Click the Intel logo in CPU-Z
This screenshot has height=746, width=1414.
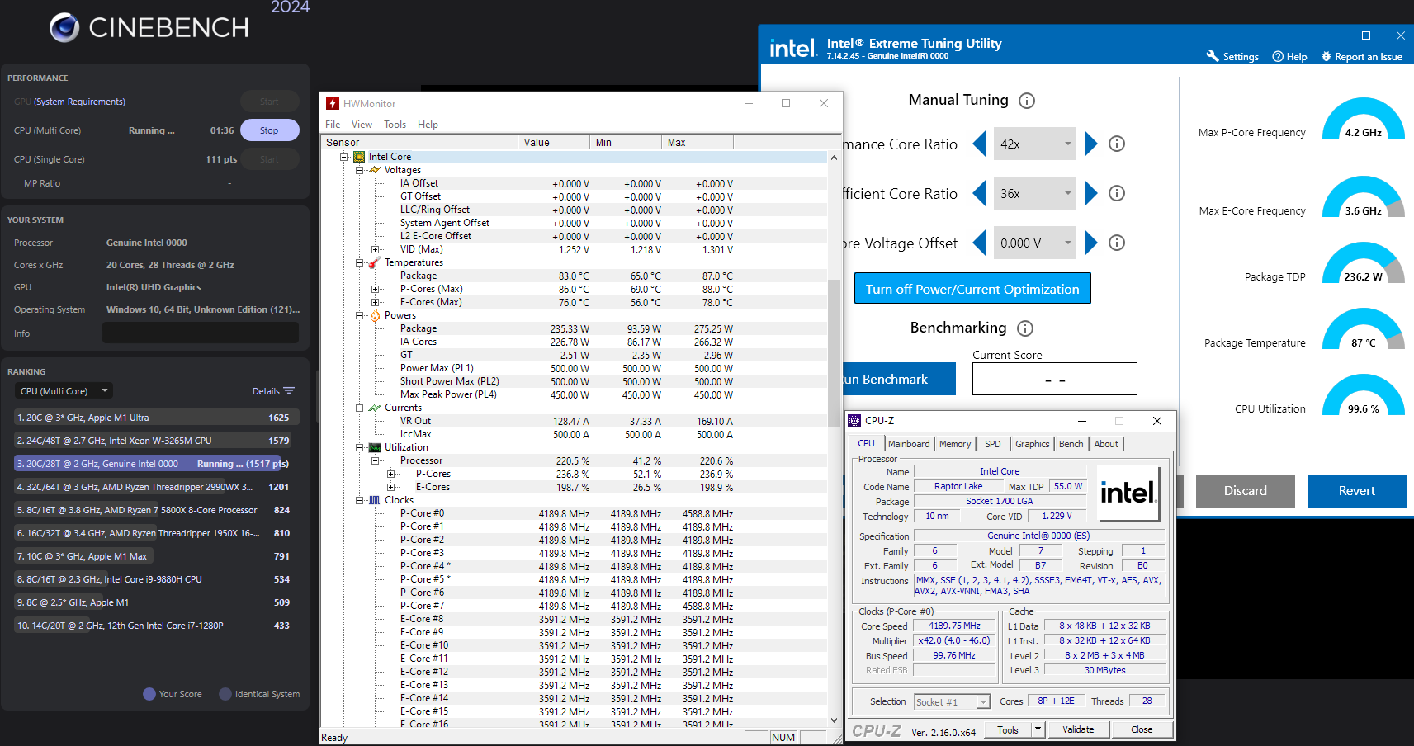pos(1128,493)
